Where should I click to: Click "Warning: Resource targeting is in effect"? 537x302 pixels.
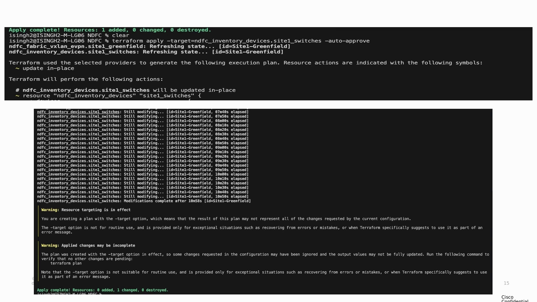[x=86, y=210]
